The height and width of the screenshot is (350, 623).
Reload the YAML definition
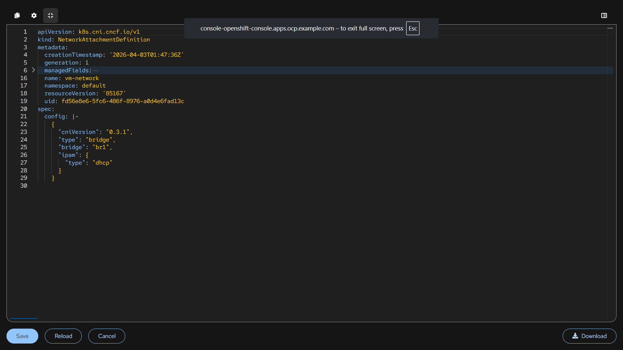coord(63,336)
